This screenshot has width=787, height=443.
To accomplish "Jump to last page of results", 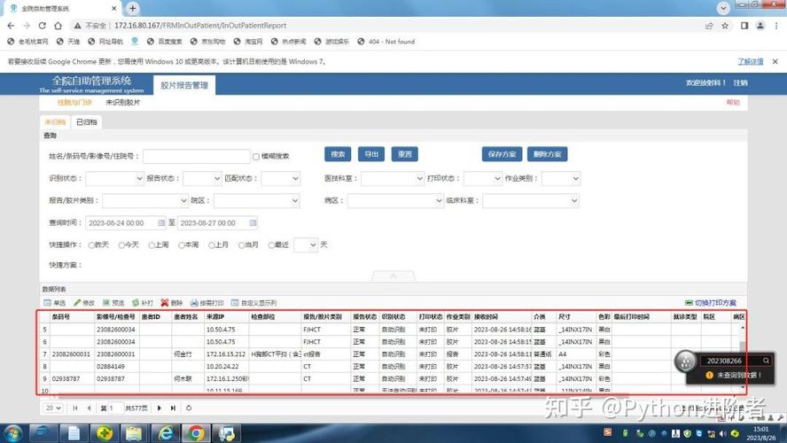I will pyautogui.click(x=173, y=408).
